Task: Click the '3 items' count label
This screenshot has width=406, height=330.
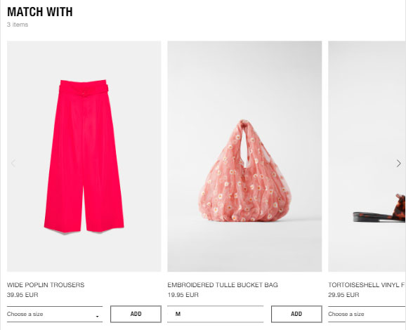Action: pos(18,25)
